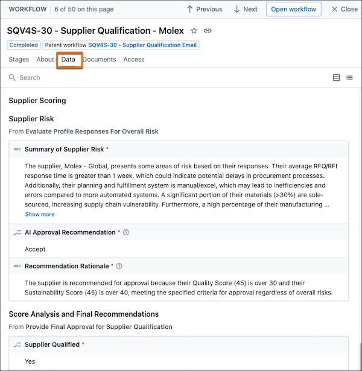Go to Previous workflow arrow
The width and height of the screenshot is (362, 371).
(x=205, y=9)
